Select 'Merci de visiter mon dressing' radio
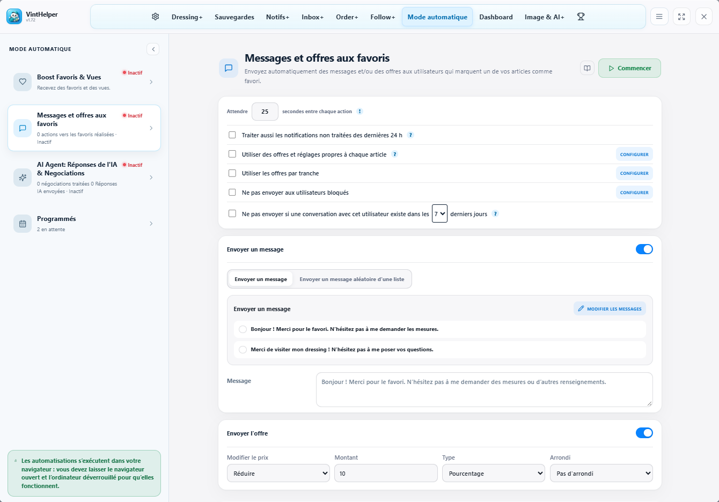Image resolution: width=719 pixels, height=502 pixels. coord(243,350)
